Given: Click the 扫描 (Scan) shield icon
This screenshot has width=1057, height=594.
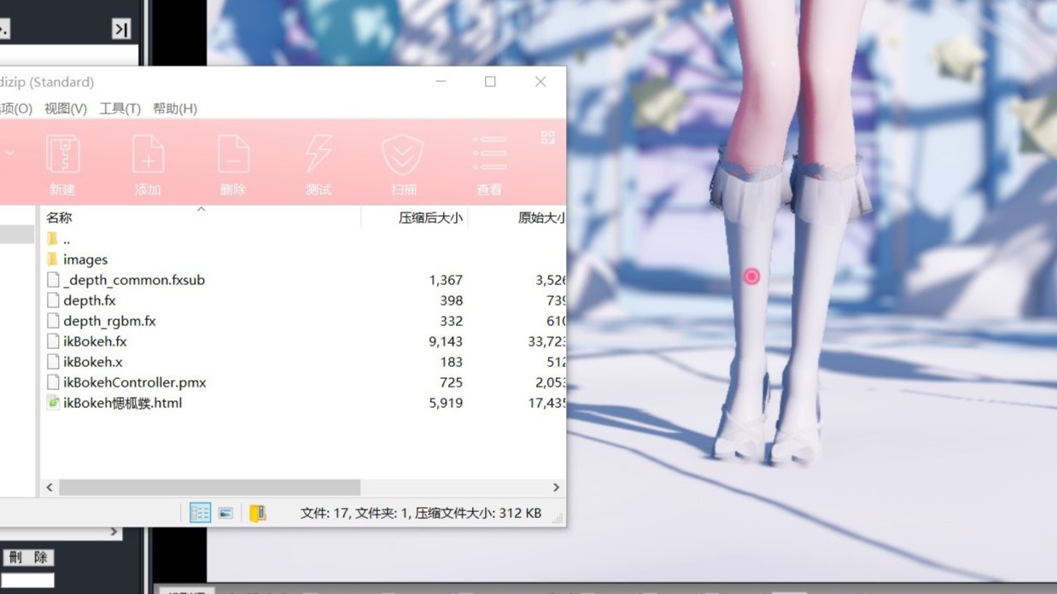Looking at the screenshot, I should (x=403, y=156).
